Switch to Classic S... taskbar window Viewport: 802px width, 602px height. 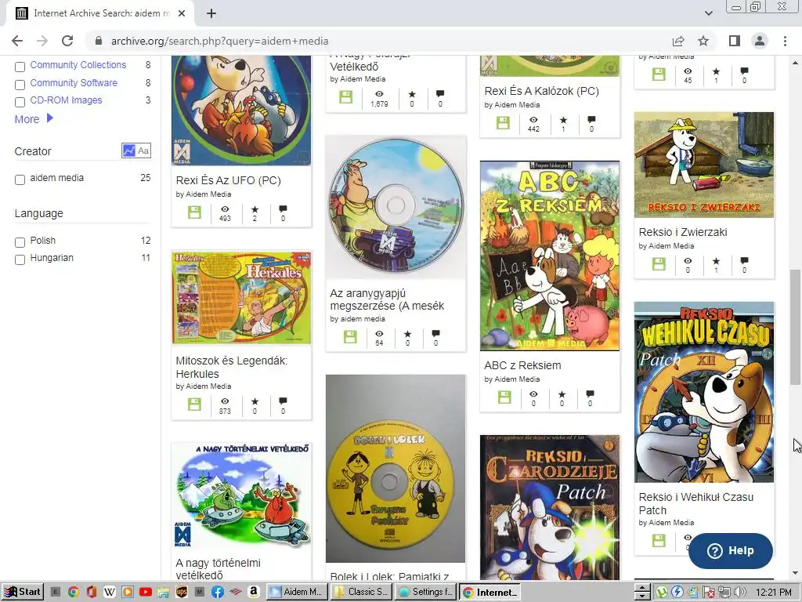[x=361, y=592]
